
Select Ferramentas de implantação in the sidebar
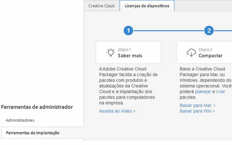point(32,133)
